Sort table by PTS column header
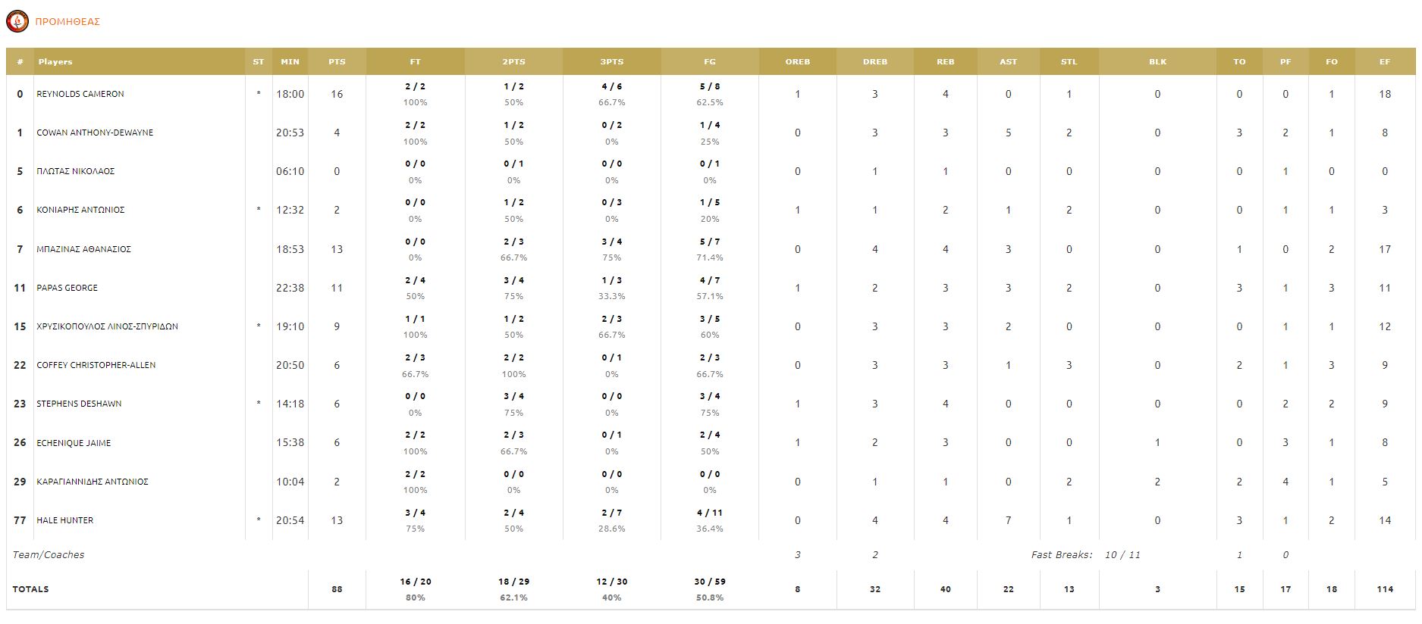This screenshot has width=1422, height=624. tap(337, 61)
